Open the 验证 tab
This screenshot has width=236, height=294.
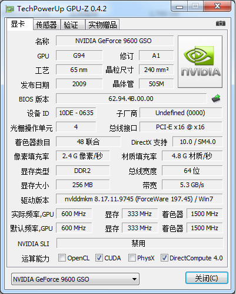click(72, 25)
